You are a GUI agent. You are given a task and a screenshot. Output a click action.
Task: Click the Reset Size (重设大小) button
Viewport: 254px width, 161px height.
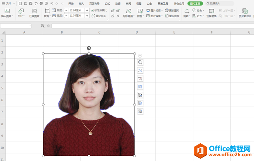click(99, 16)
